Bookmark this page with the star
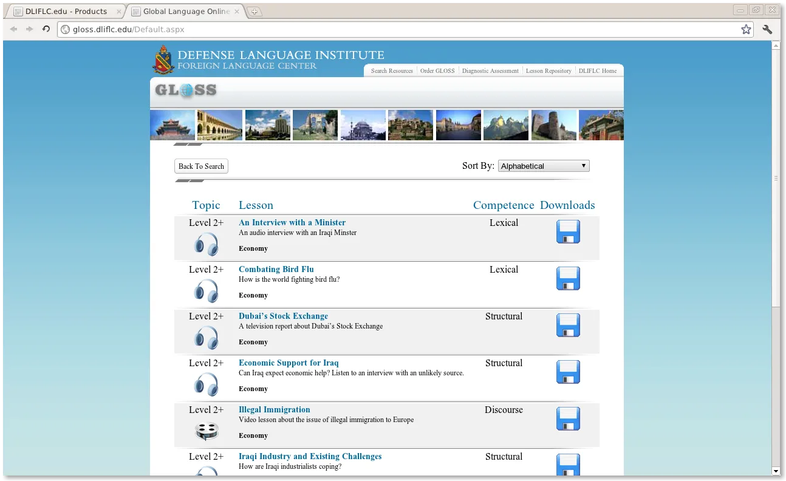The image size is (786, 481). [746, 29]
